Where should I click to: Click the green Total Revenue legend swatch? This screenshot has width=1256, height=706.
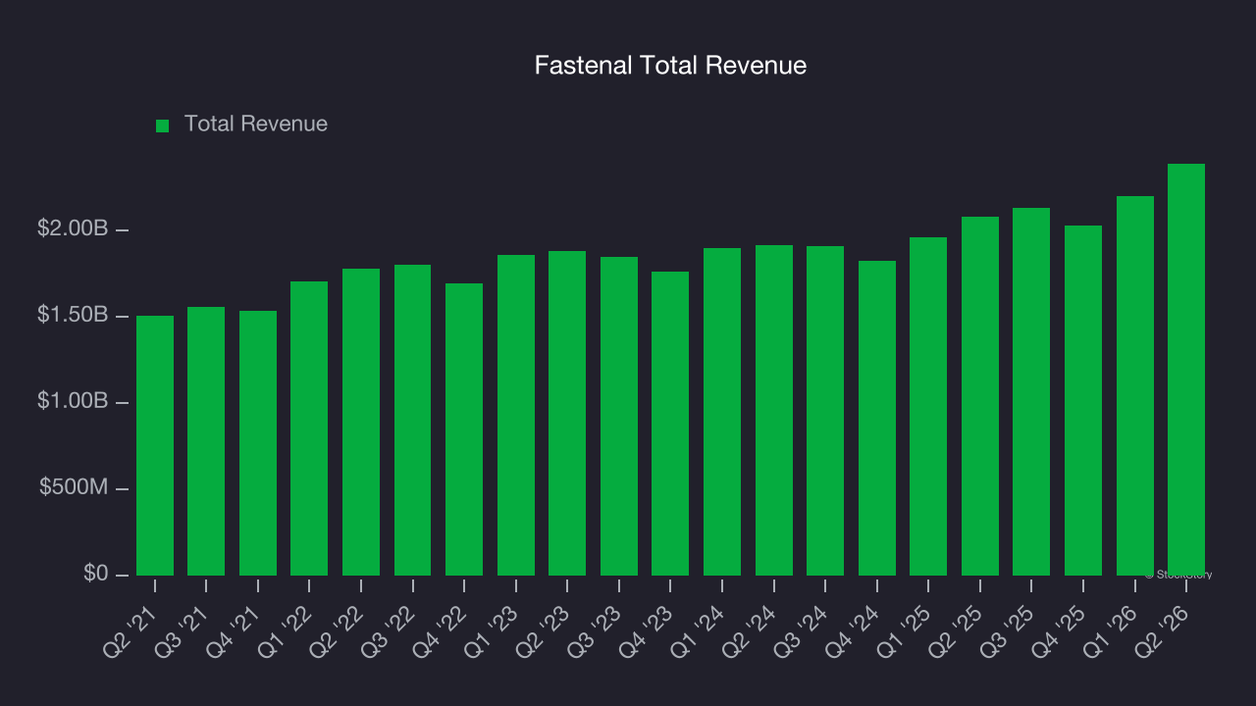tap(163, 126)
